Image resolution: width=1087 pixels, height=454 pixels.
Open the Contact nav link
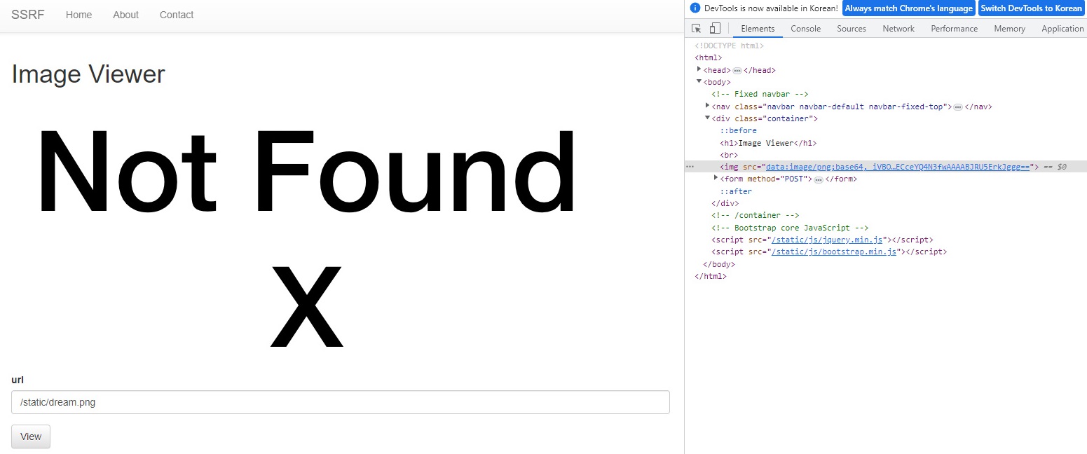point(177,15)
